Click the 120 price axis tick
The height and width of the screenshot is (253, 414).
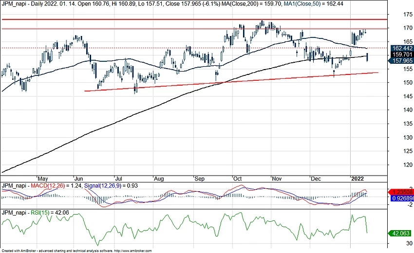coord(408,165)
